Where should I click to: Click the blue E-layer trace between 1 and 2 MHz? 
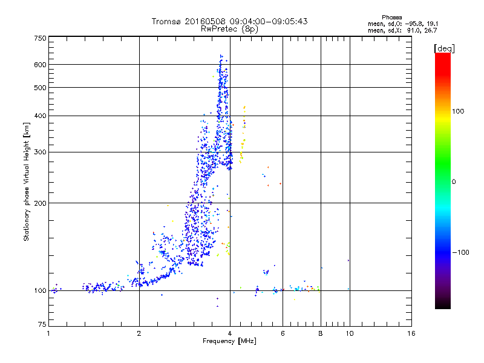tap(103, 287)
